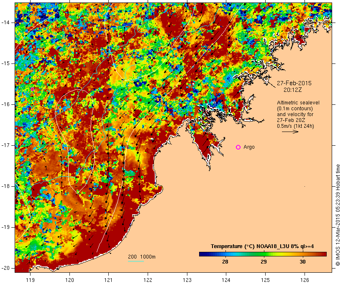
Task: Click the -17 latitude axis label
Action: (x=5, y=145)
